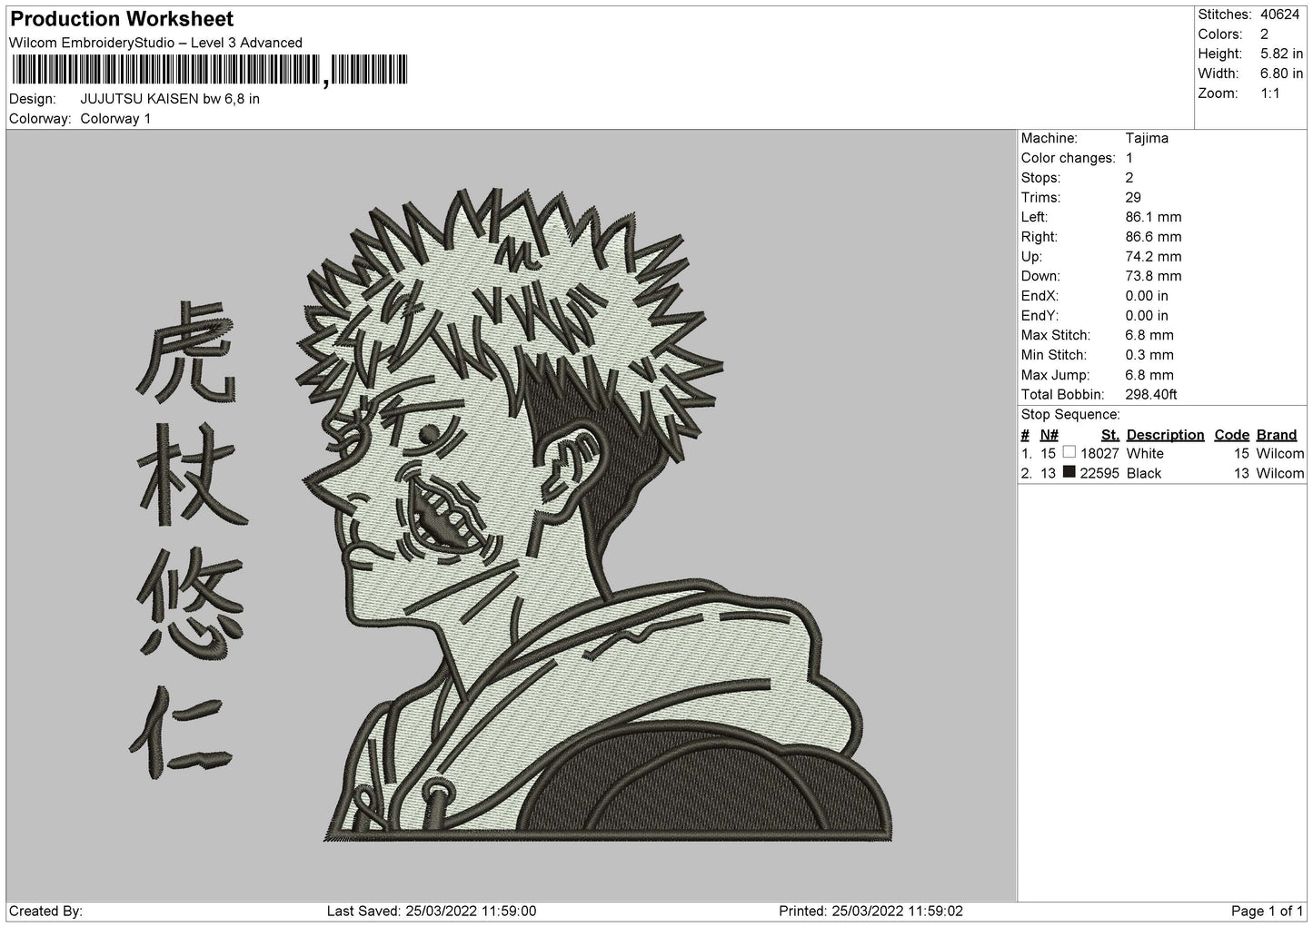Click the kanji character 杖
The height and width of the screenshot is (927, 1313).
coord(187,476)
